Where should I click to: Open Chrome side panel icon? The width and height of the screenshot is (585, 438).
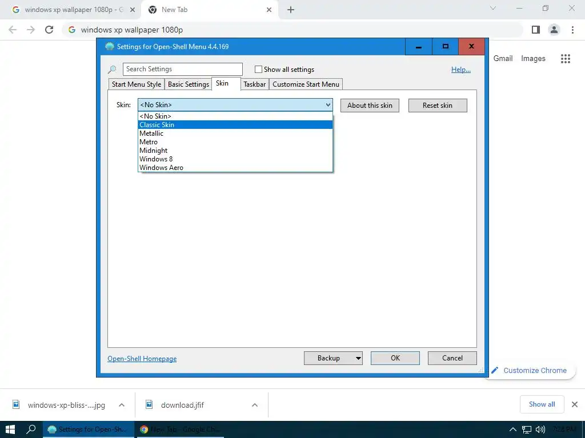click(x=536, y=30)
